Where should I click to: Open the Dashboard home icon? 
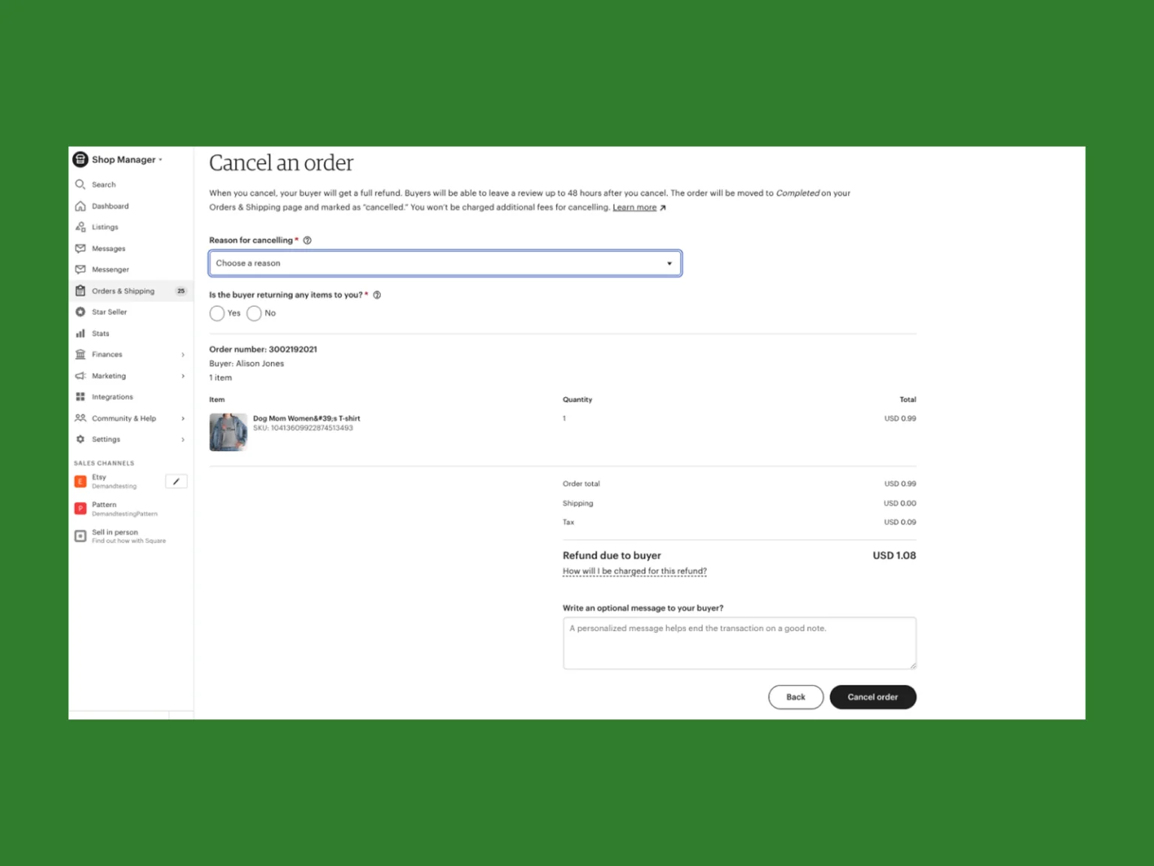pyautogui.click(x=80, y=206)
